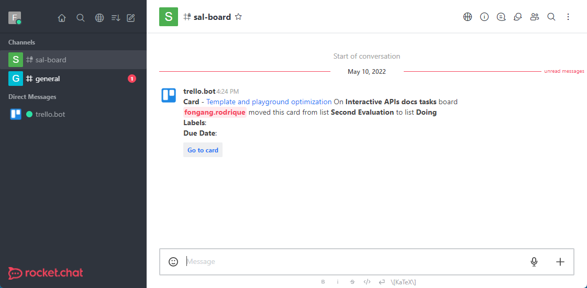Open Template and playground optimization link
Viewport: 587px width, 288px height.
[269, 102]
